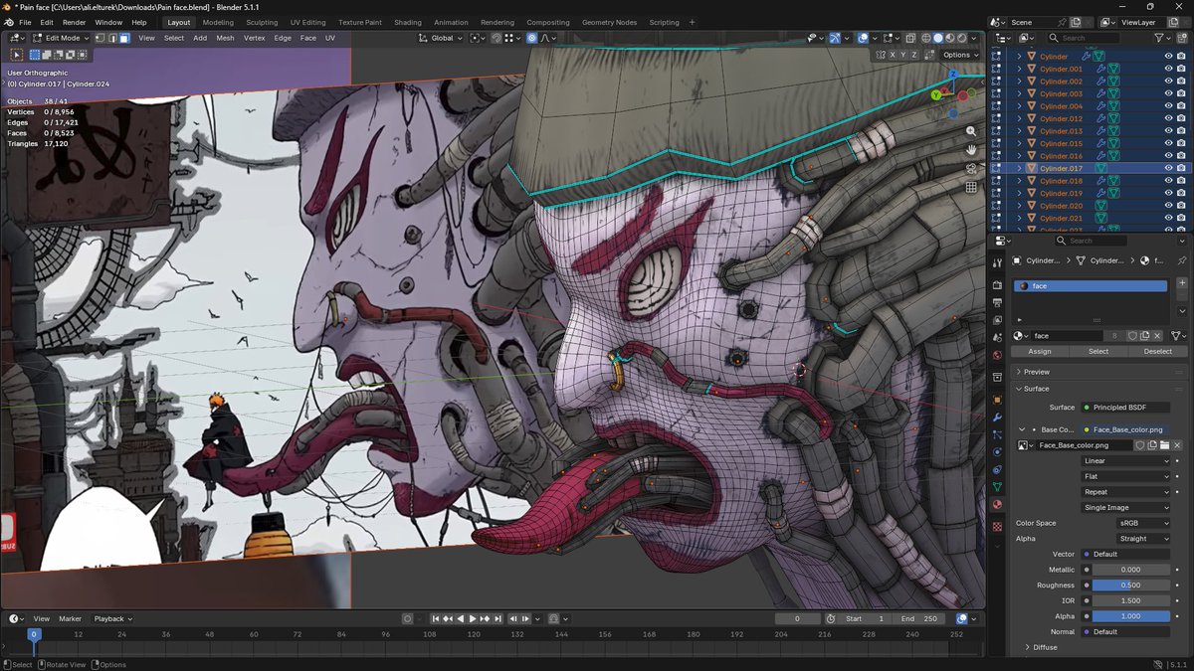Click the Principled BSDF surface shader button
Screen dimensions: 1194x671
click(x=1127, y=407)
